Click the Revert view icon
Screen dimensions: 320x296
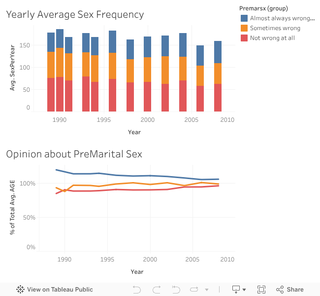coord(176,290)
